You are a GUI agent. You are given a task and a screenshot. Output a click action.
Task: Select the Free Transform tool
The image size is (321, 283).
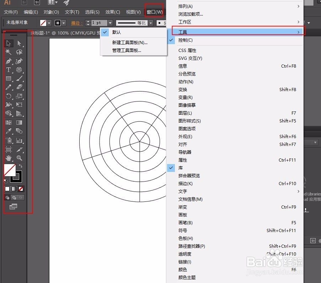(x=19, y=105)
